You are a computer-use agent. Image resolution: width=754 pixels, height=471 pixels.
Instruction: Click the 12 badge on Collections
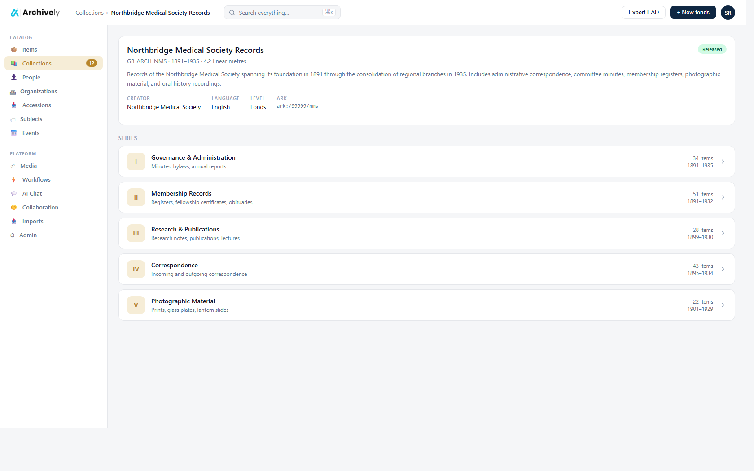(x=92, y=63)
